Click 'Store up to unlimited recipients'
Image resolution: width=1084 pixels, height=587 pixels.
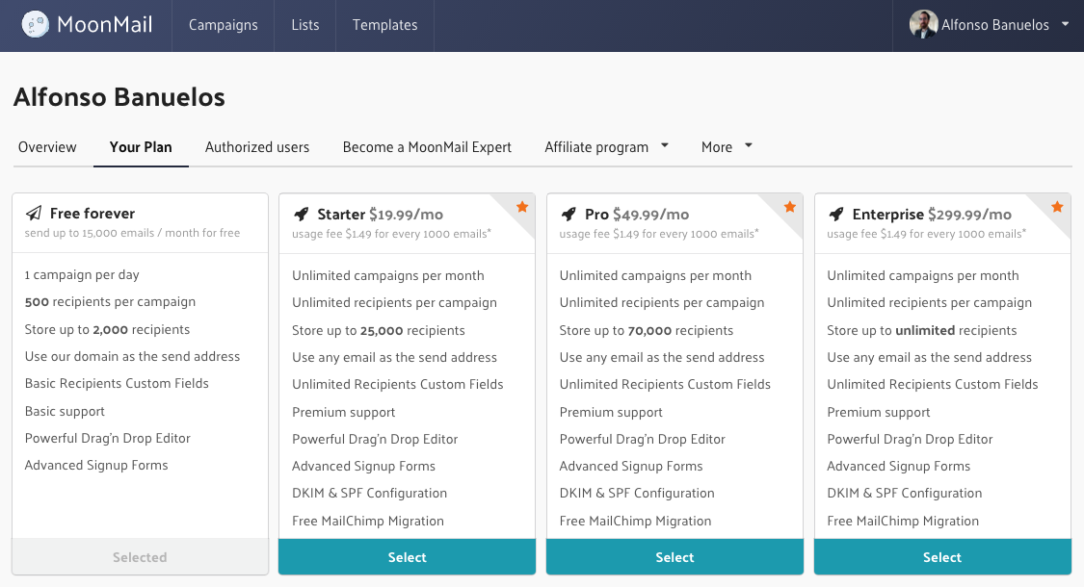[x=921, y=330]
